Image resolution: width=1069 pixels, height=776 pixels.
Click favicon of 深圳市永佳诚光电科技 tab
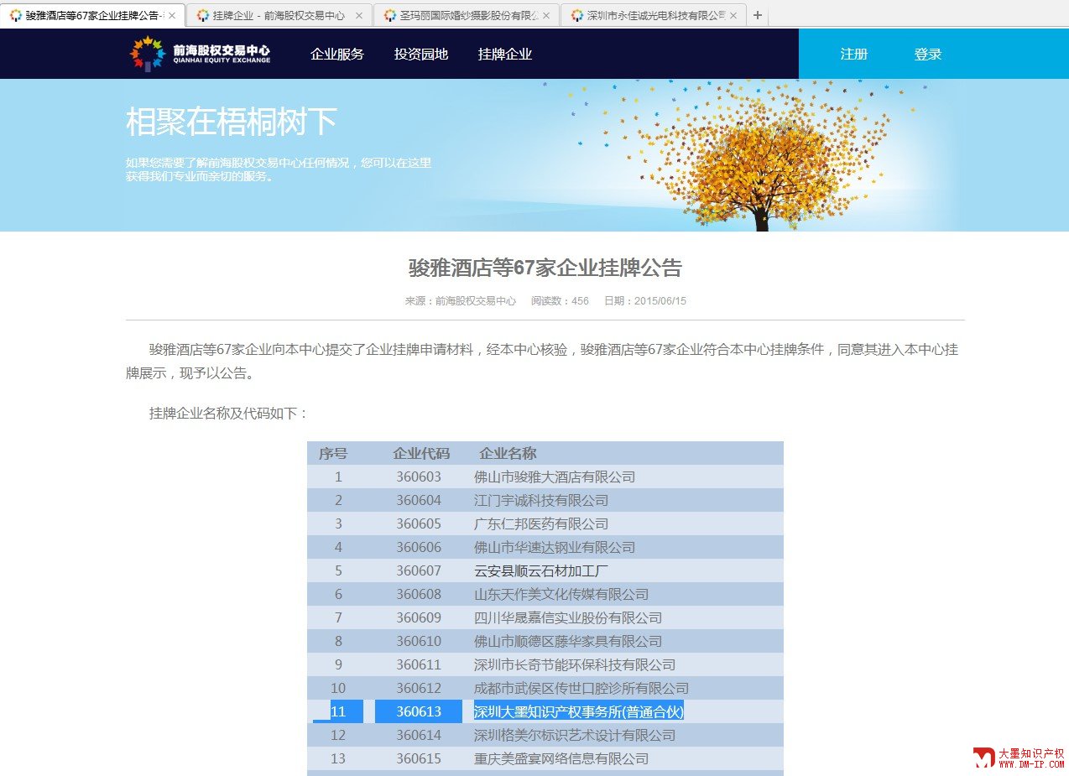(x=577, y=15)
